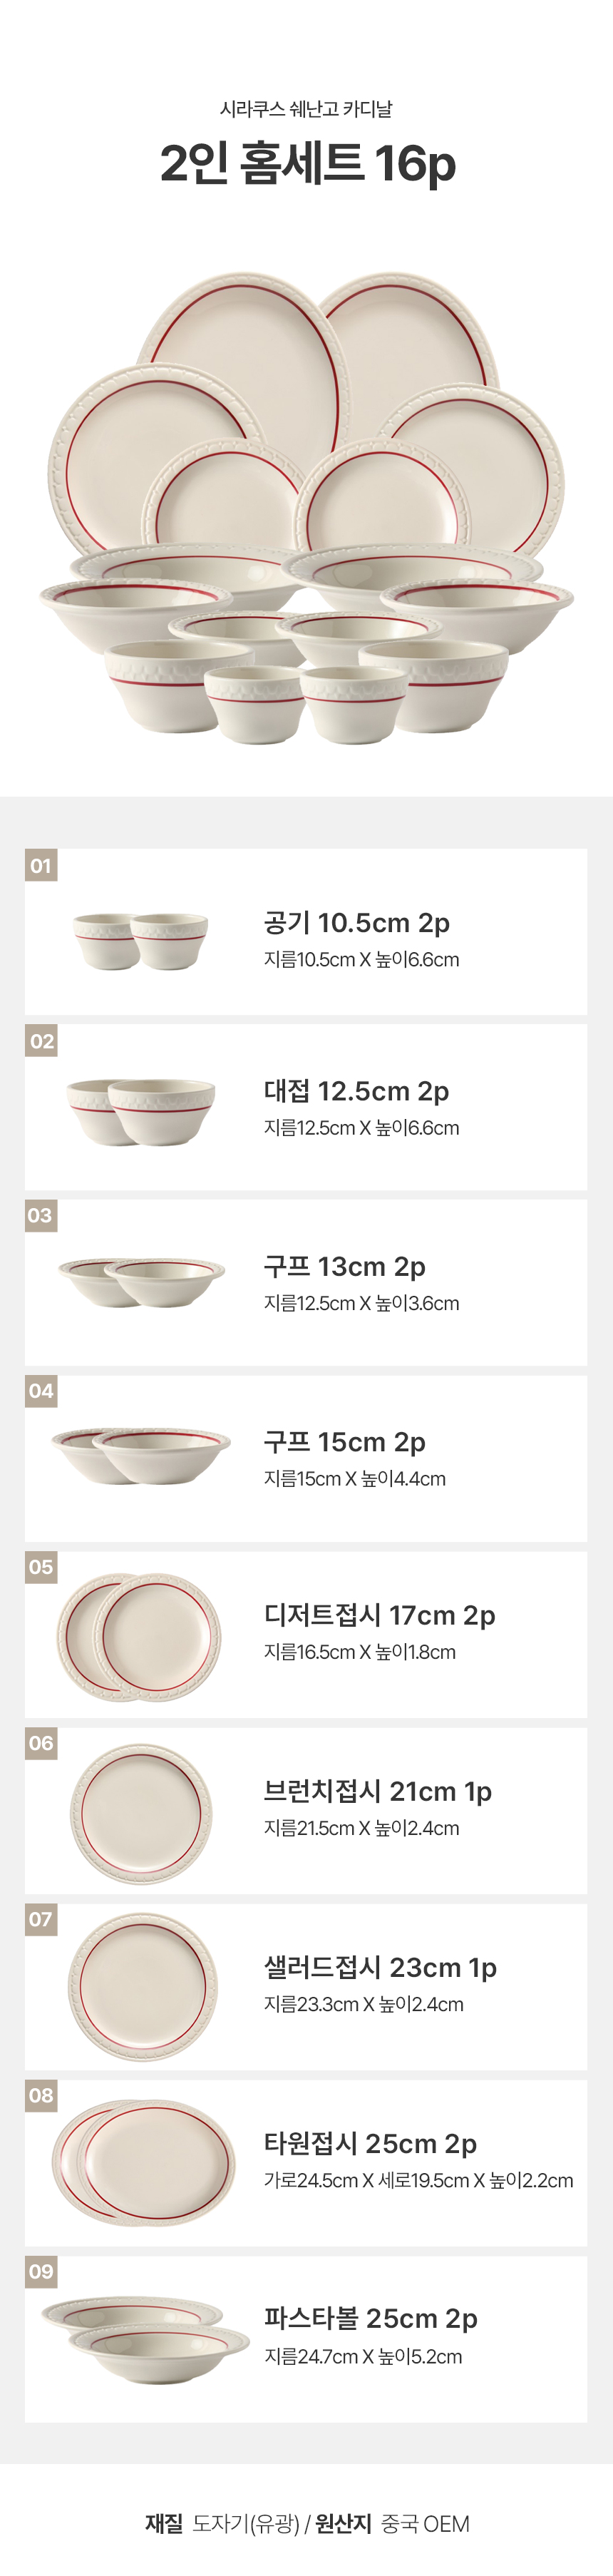
Task: Click the "샐러드접시 23cm 1p" item title
Action: (380, 1967)
